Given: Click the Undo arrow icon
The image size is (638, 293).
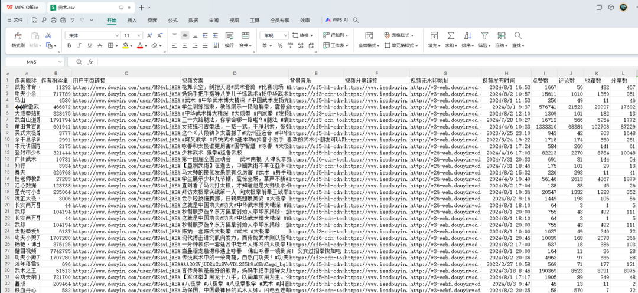Looking at the screenshot, I should [73, 20].
